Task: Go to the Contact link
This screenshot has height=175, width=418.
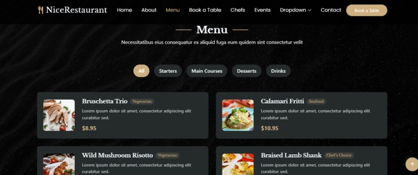Action: coord(331,10)
